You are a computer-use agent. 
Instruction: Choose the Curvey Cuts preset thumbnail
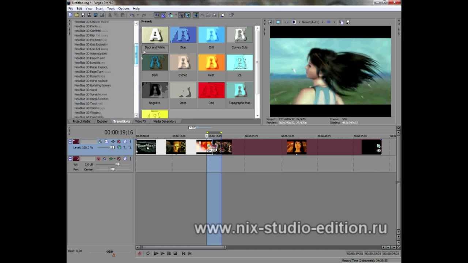pyautogui.click(x=239, y=35)
